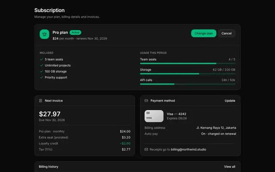The height and width of the screenshot is (172, 275).
Task: Open View all billing history
Action: click(x=229, y=166)
